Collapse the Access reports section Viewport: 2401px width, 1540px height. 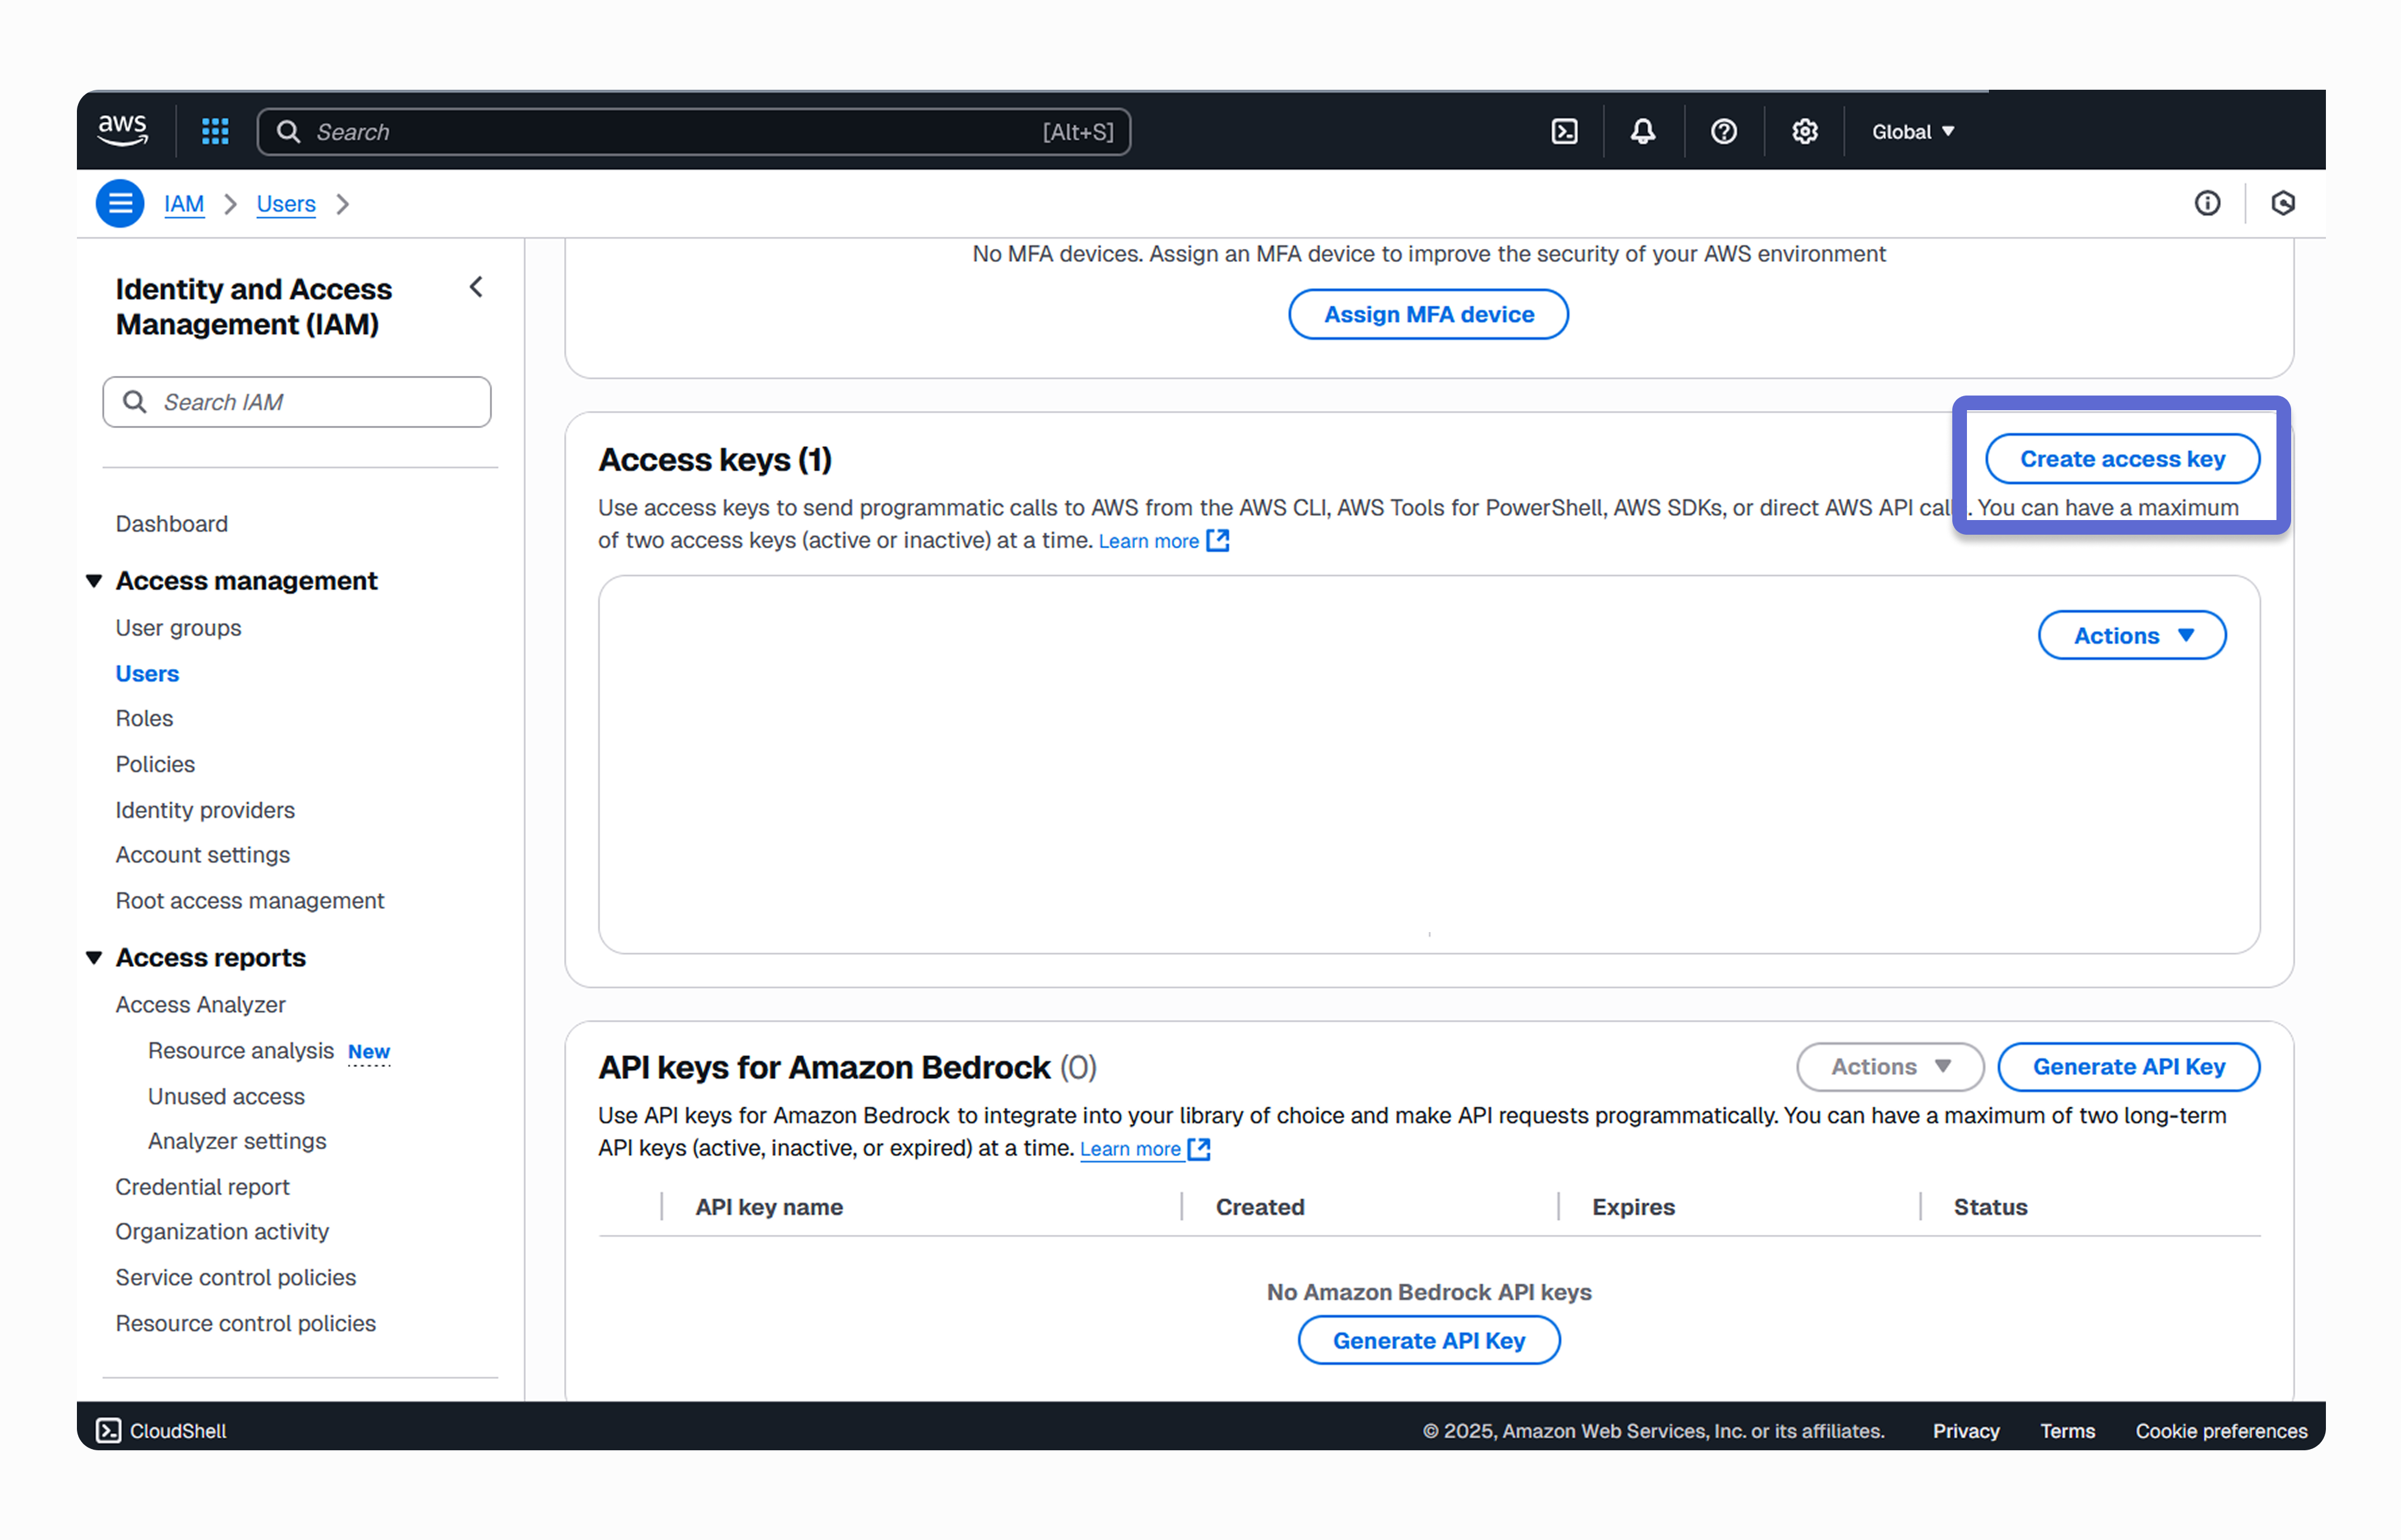click(x=94, y=958)
